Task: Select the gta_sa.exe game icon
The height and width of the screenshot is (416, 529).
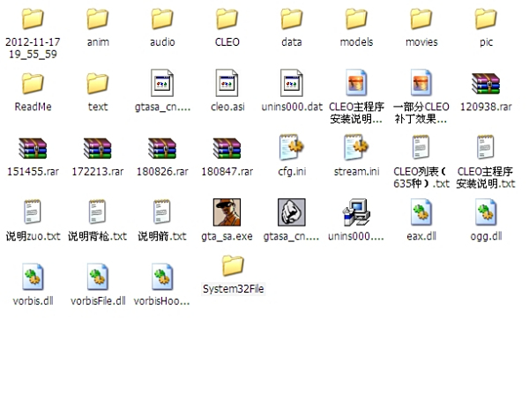Action: click(x=227, y=212)
